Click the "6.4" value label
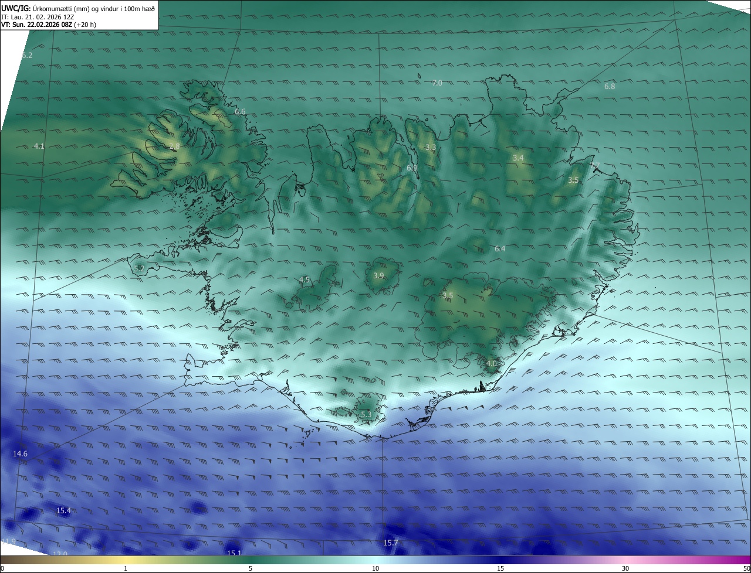This screenshot has width=751, height=573. coord(500,249)
